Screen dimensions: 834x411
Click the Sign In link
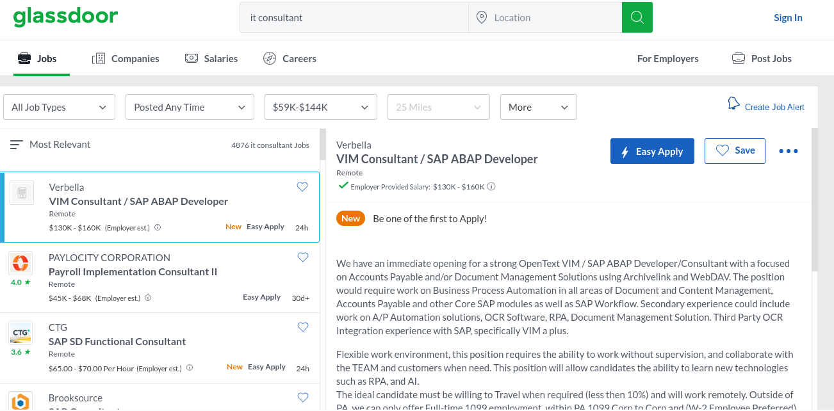(788, 18)
